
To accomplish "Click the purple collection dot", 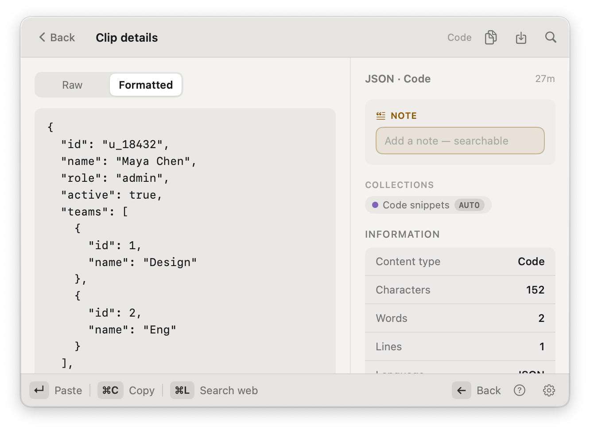I will pos(375,205).
